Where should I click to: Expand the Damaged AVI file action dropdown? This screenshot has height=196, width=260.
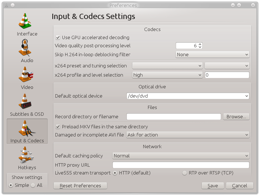(188, 135)
